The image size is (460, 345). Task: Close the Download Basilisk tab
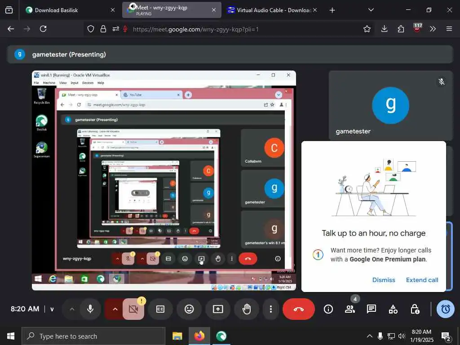(x=113, y=10)
